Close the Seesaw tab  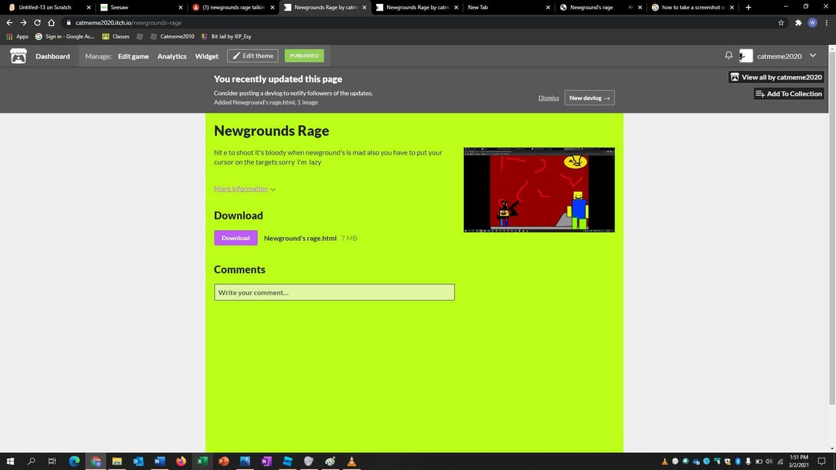181,7
